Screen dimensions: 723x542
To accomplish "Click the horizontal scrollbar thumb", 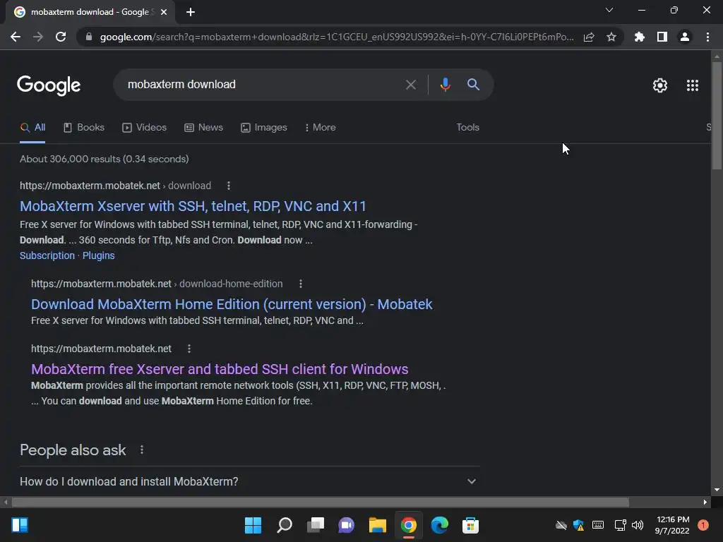I will (321, 502).
